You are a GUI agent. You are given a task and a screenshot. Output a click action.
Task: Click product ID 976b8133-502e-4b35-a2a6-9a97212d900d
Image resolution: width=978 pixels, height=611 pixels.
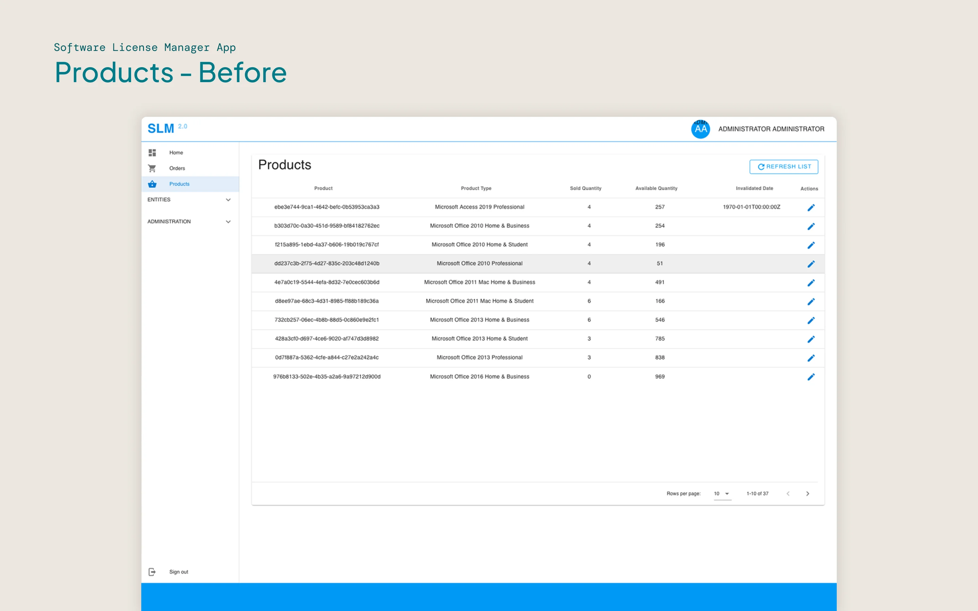tap(327, 376)
